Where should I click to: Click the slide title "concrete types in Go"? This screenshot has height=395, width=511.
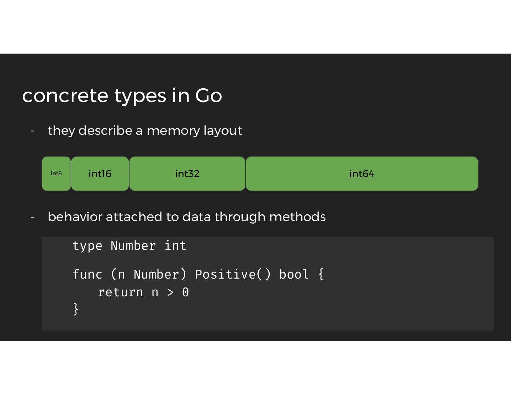(x=122, y=95)
